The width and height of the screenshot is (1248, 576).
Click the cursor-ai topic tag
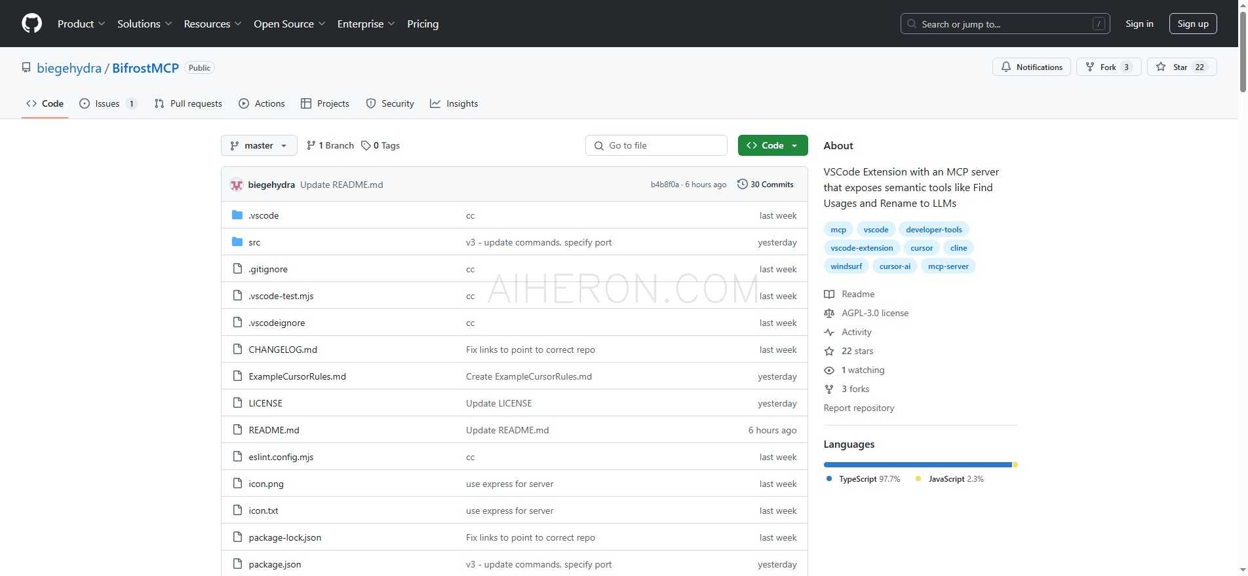[895, 266]
